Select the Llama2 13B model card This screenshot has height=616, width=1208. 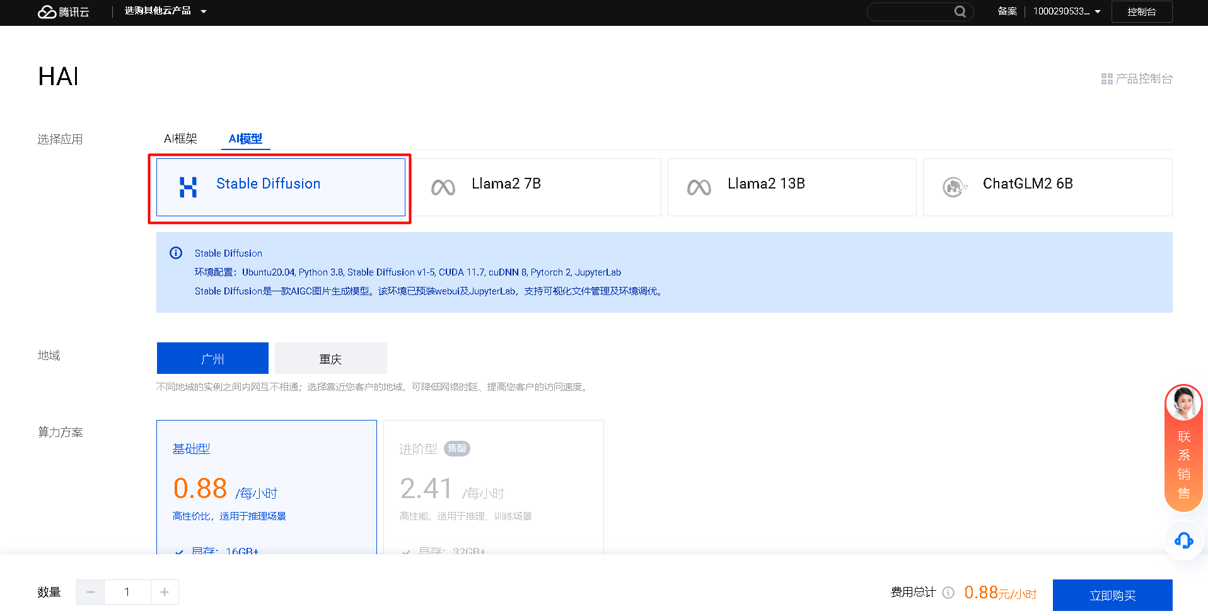(792, 187)
